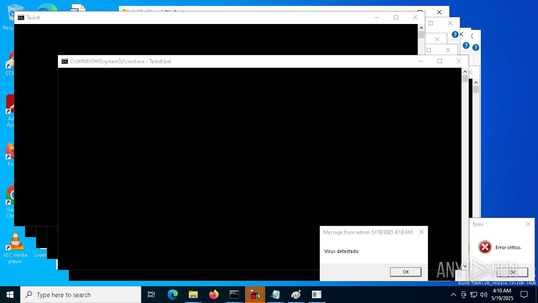
Task: Launch Firefox from the taskbar
Action: 214,295
